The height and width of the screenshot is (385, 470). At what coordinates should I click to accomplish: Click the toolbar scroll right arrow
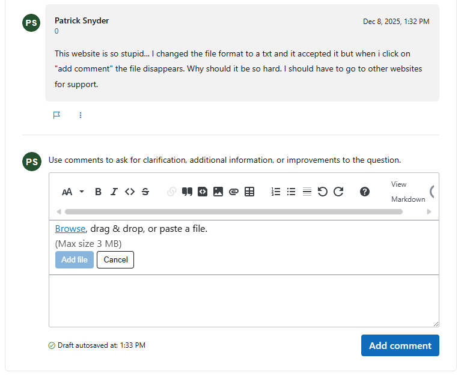(429, 212)
